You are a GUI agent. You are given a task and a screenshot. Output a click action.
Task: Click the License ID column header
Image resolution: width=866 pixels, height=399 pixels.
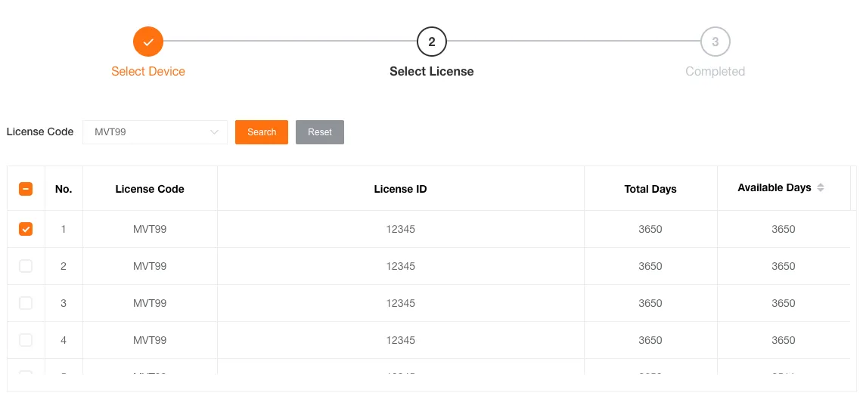(x=400, y=189)
